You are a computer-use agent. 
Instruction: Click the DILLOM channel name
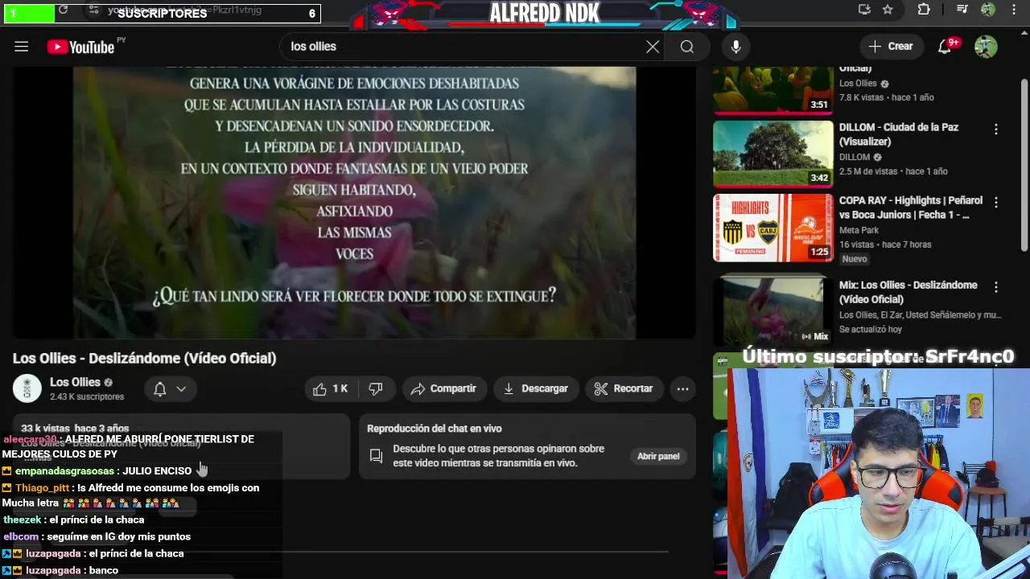click(855, 157)
